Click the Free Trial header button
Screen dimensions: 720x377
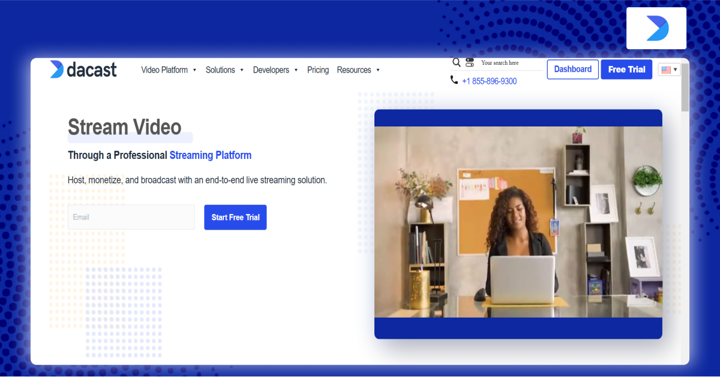point(626,70)
